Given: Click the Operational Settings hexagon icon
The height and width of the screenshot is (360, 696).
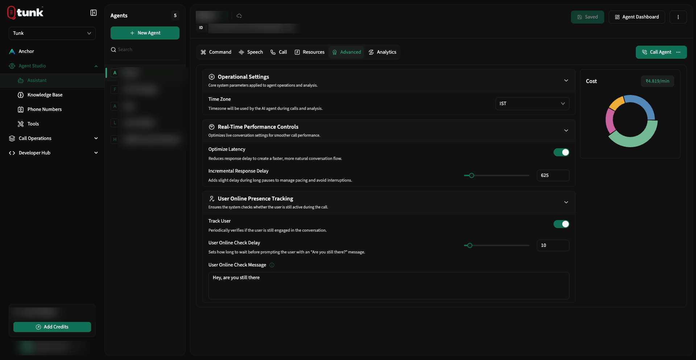Looking at the screenshot, I should click(x=212, y=77).
